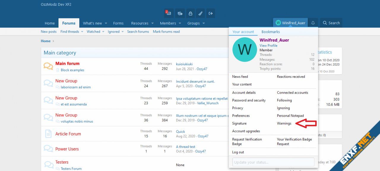Viewport: 380px width, 171px height.
Task: Click the View Profile link
Action: [x=268, y=45]
